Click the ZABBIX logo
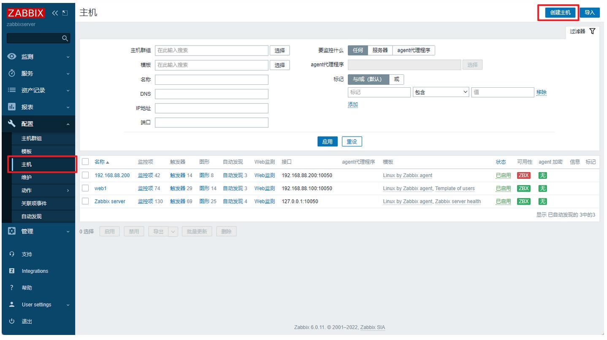Image resolution: width=607 pixels, height=340 pixels. tap(26, 13)
